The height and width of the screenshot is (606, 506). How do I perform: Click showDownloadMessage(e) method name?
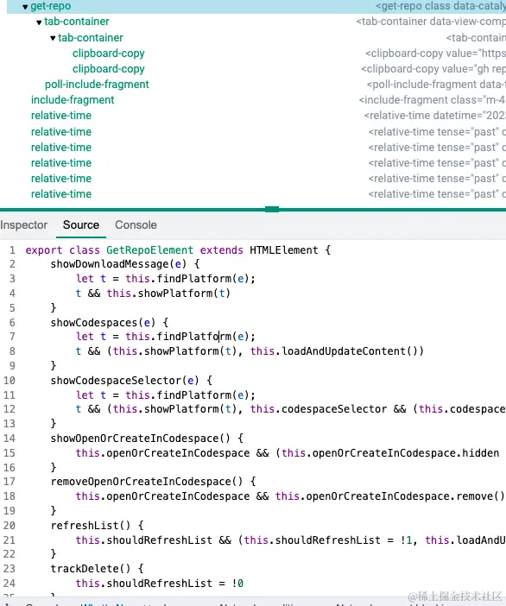[118, 264]
